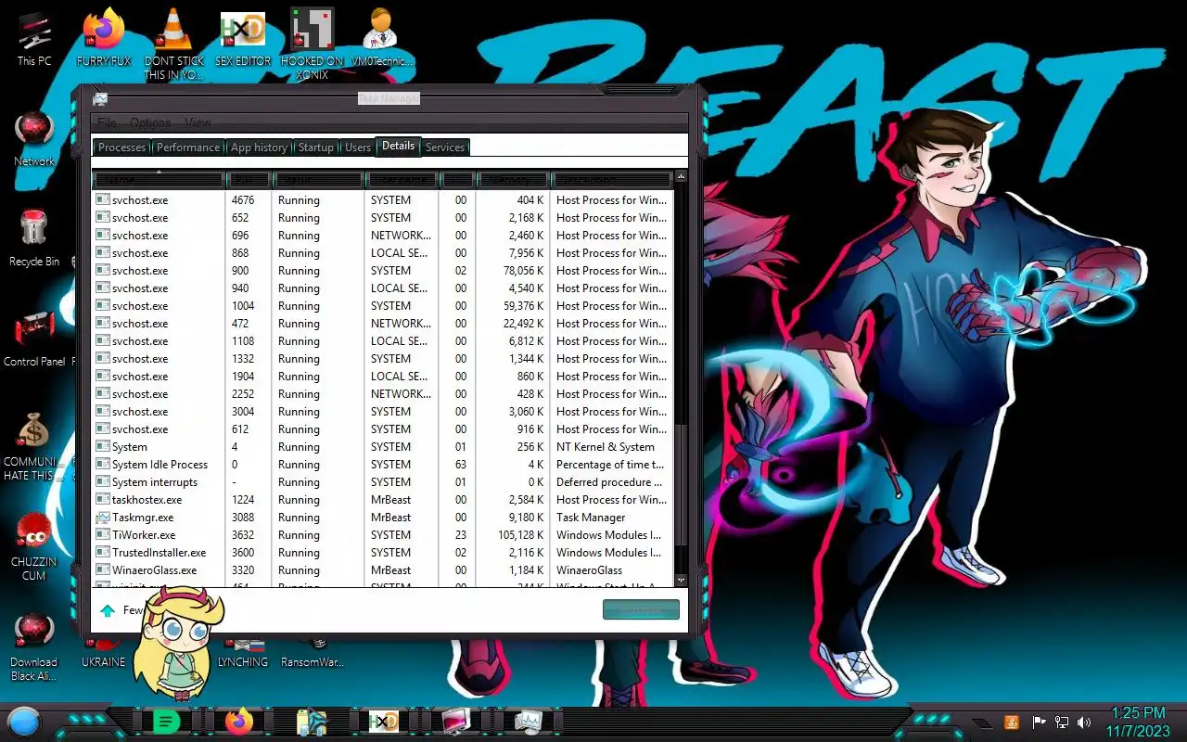The image size is (1187, 742).
Task: Open Spotify from the taskbar
Action: 166,721
